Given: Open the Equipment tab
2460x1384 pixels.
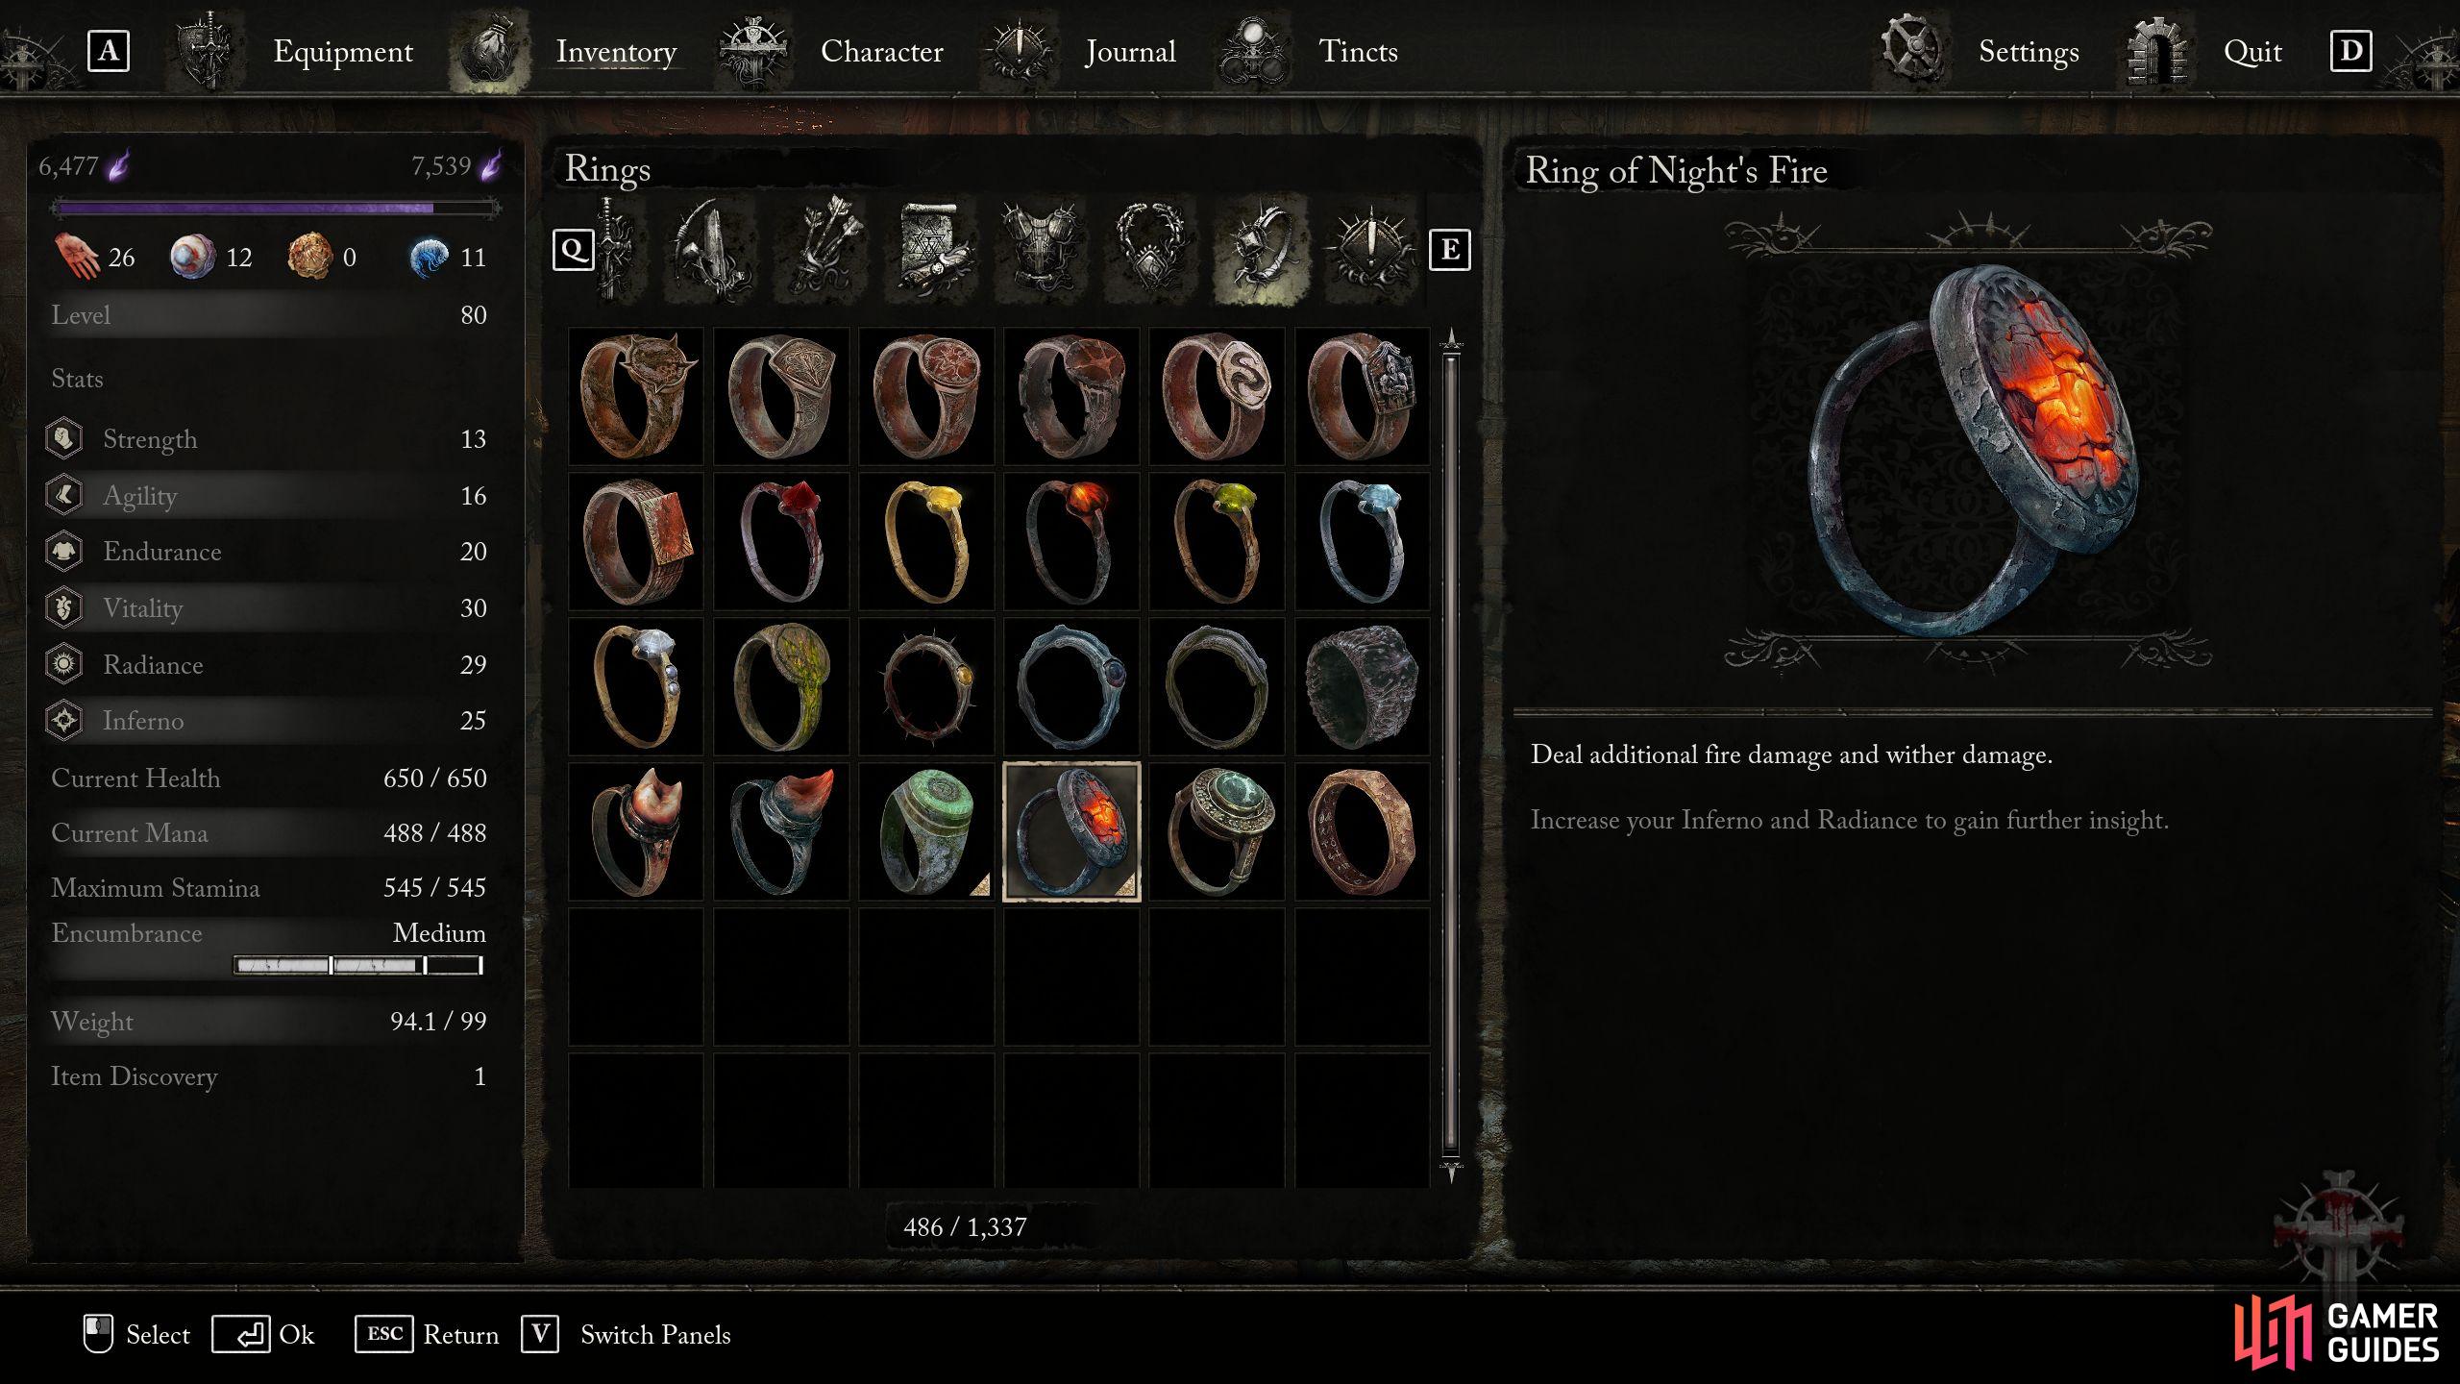Looking at the screenshot, I should click(342, 51).
